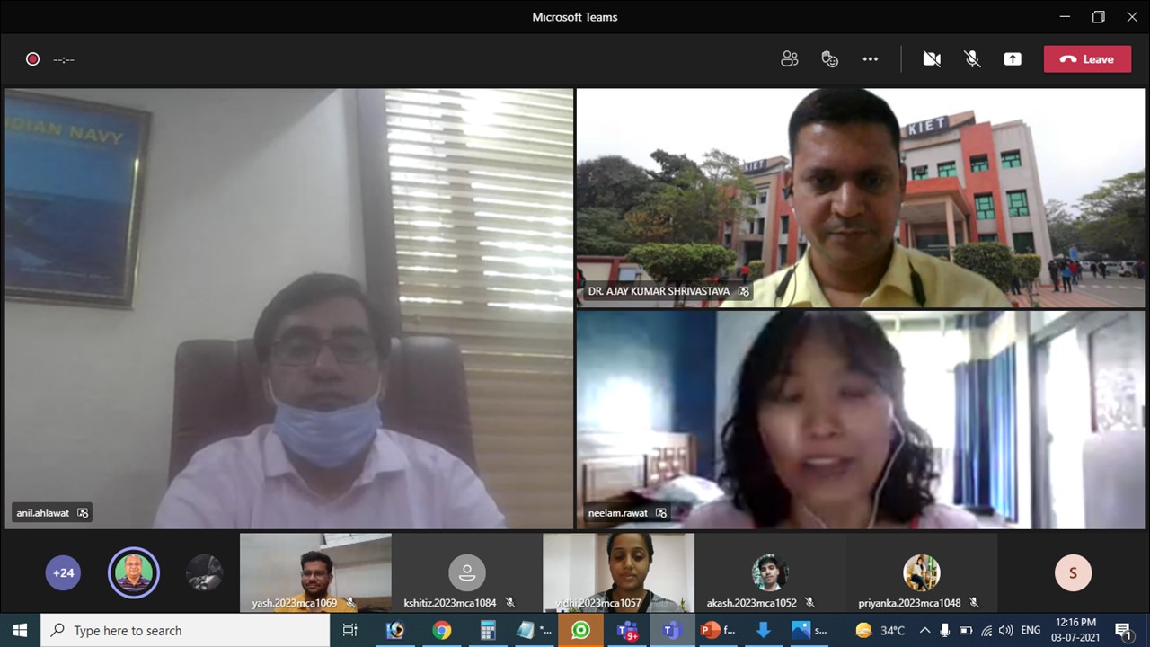Viewport: 1150px width, 647px height.
Task: Click the participant avatar with initial S
Action: (x=1073, y=572)
